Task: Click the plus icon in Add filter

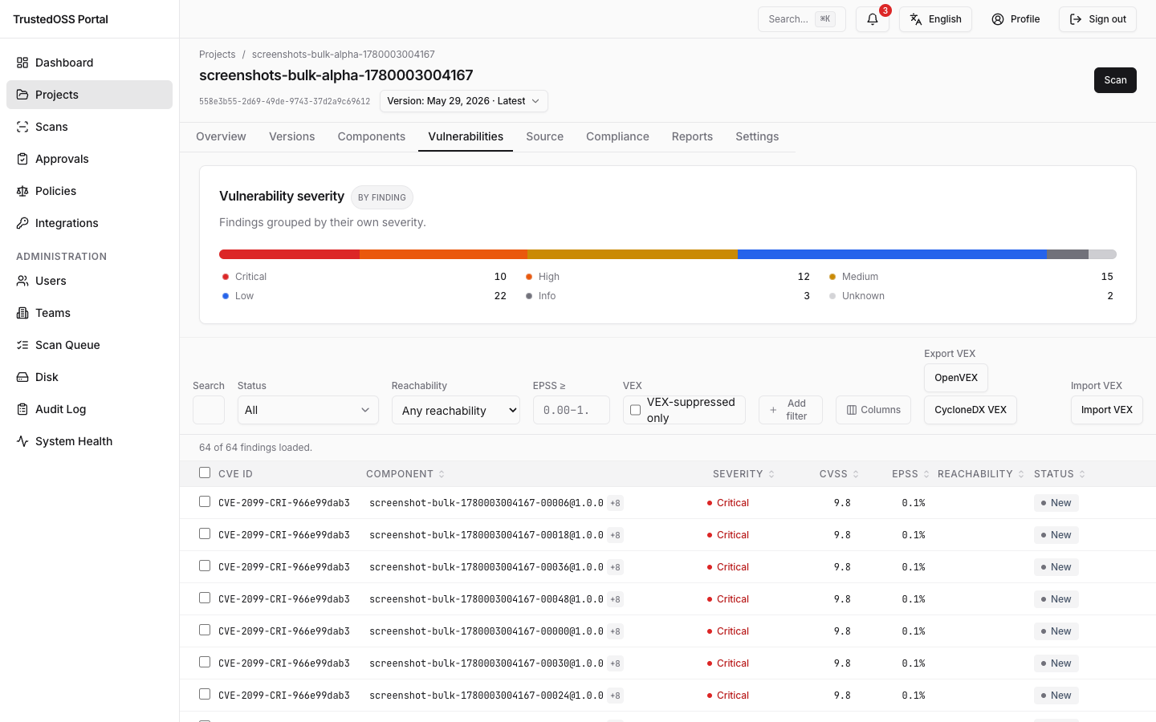Action: point(773,410)
